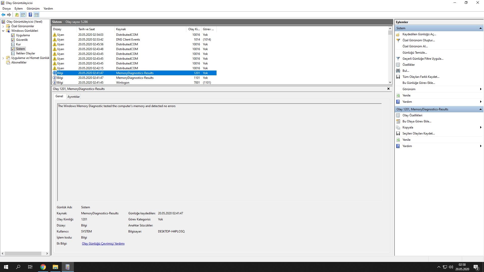The width and height of the screenshot is (484, 272).
Task: Switch to the Ayrıntılar tab
Action: click(x=73, y=97)
